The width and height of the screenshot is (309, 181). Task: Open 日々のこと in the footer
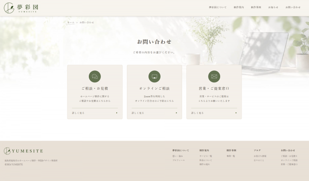click(259, 160)
